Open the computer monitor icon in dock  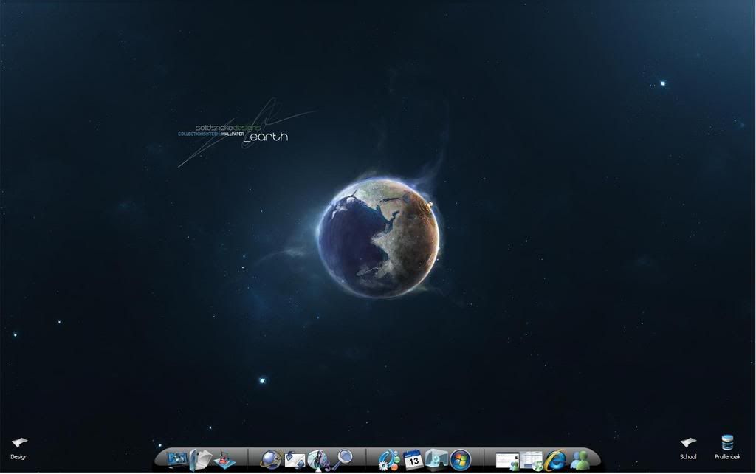point(177,459)
